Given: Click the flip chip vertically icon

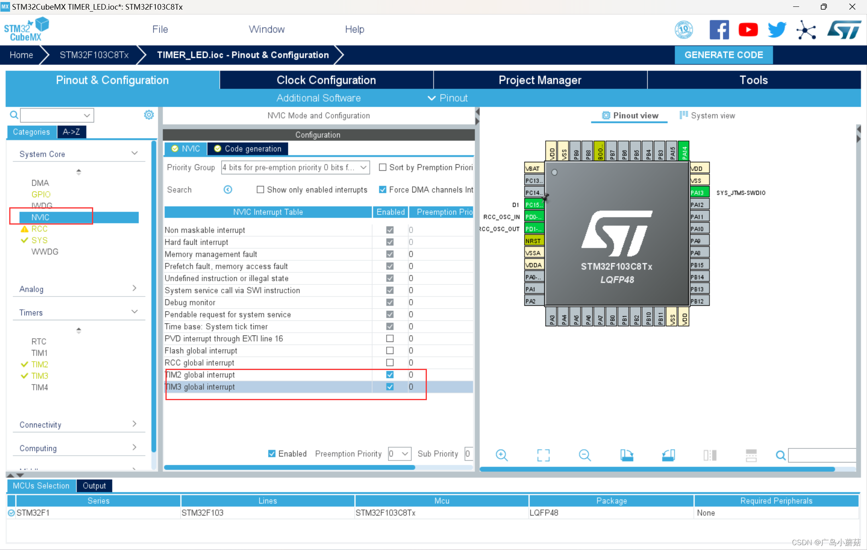Looking at the screenshot, I should click(710, 455).
